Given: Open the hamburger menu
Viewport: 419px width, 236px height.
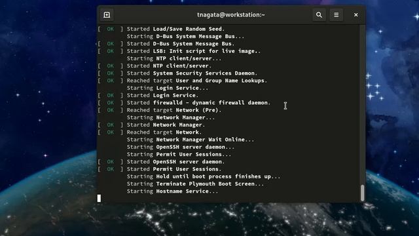Looking at the screenshot, I should 336,15.
